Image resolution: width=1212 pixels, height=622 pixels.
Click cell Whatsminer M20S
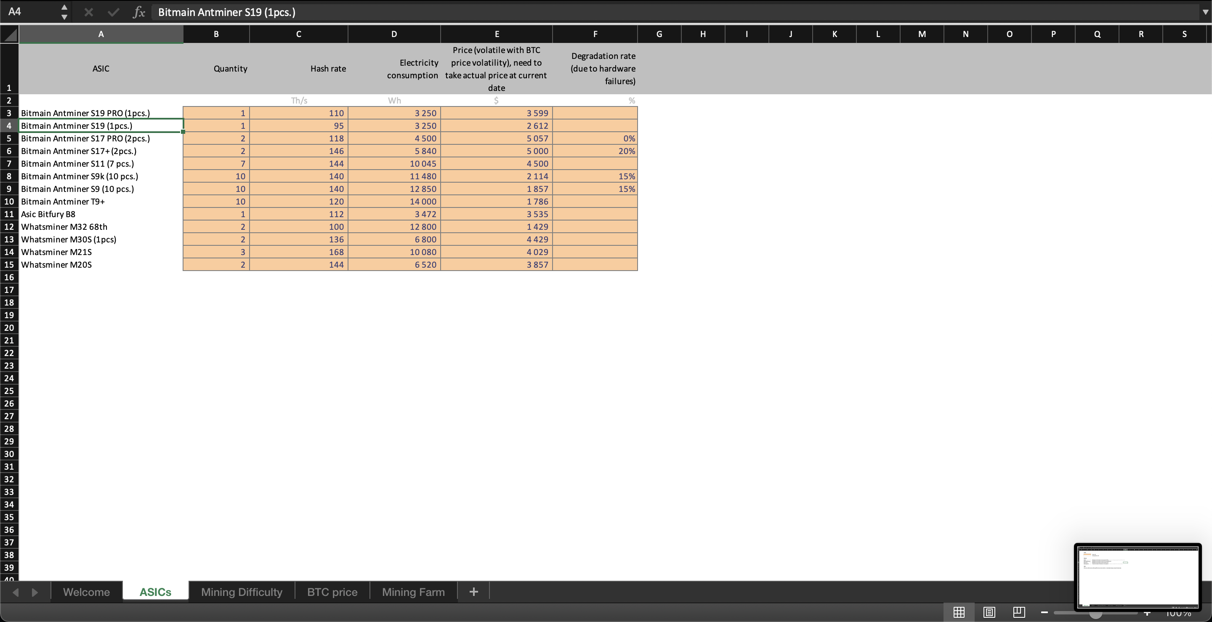point(101,265)
